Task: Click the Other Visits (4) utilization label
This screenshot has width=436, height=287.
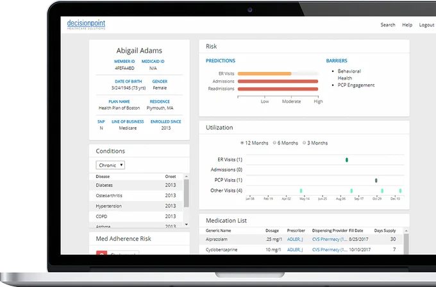Action: pyautogui.click(x=226, y=191)
